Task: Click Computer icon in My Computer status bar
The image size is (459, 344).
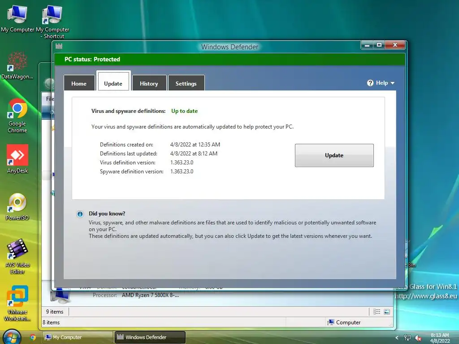Action: [x=331, y=322]
